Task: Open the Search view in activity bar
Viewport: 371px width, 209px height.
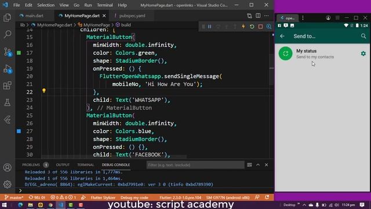Action: (8, 35)
